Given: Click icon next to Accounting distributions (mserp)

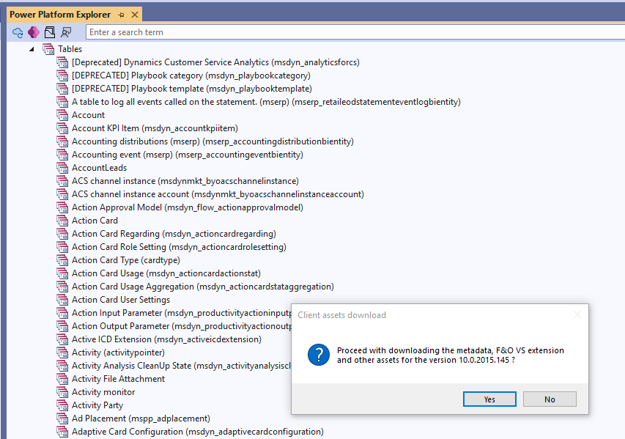Looking at the screenshot, I should (62, 141).
